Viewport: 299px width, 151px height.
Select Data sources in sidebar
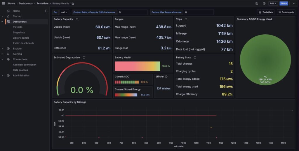20,70
